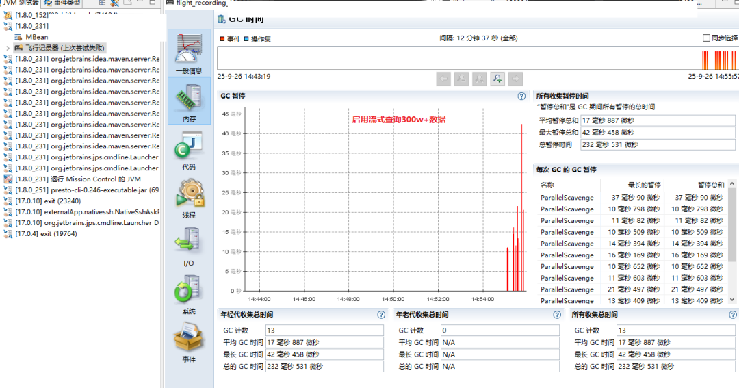Screen dimensions: 739x388
Task: Click the 年轻代 GC 计数 field
Action: pos(325,331)
